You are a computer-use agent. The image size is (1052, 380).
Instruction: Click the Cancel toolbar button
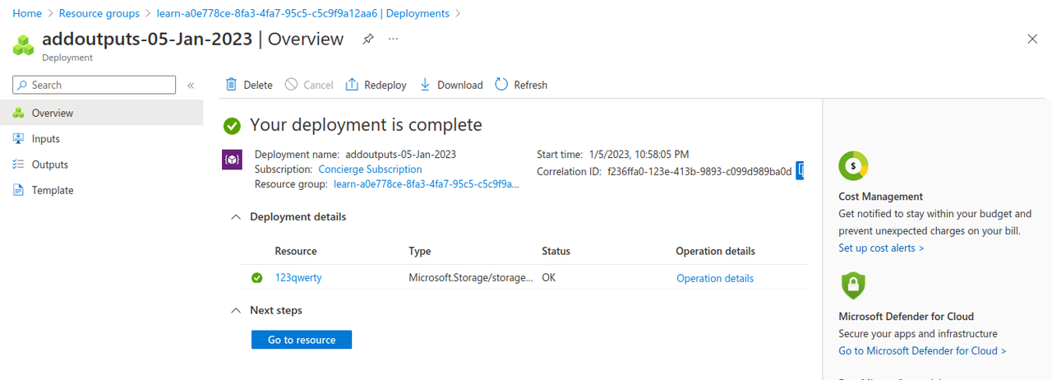coord(309,85)
